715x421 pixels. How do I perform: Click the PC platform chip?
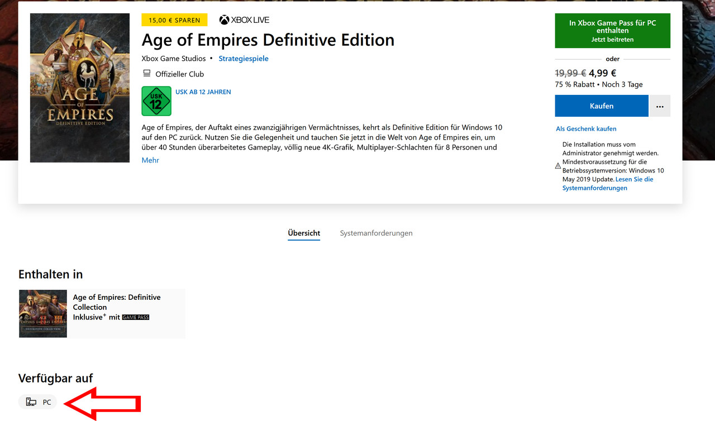coord(38,402)
